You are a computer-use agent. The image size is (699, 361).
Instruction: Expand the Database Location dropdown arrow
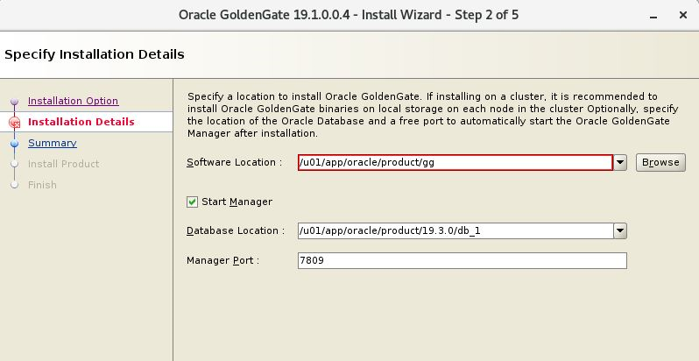coord(620,230)
